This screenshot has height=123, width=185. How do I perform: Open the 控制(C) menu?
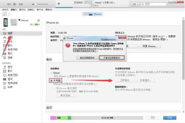coord(31,10)
